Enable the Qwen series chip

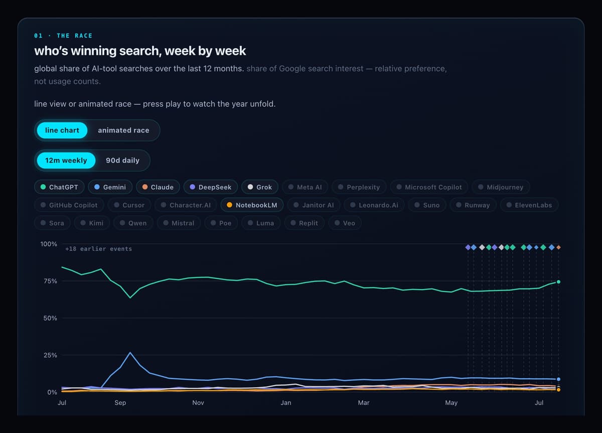[133, 223]
